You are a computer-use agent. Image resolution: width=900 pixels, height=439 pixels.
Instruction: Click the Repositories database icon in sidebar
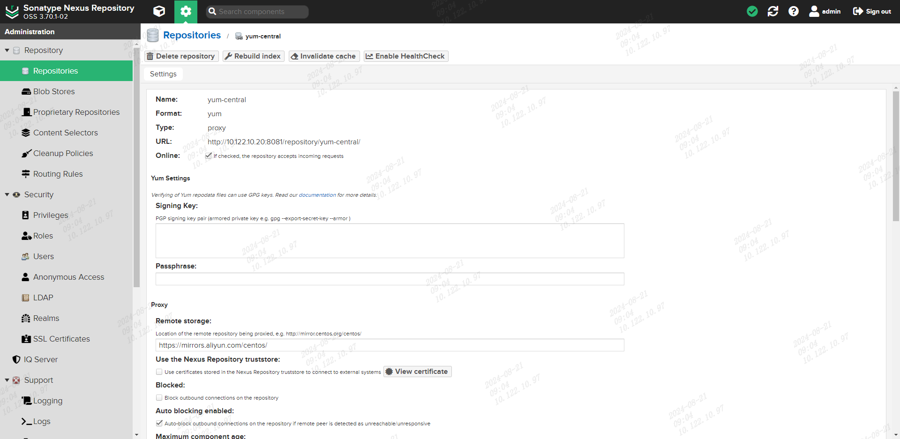point(26,71)
